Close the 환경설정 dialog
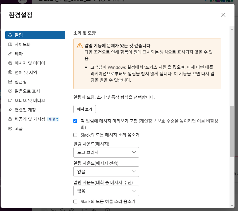 pyautogui.click(x=223, y=15)
